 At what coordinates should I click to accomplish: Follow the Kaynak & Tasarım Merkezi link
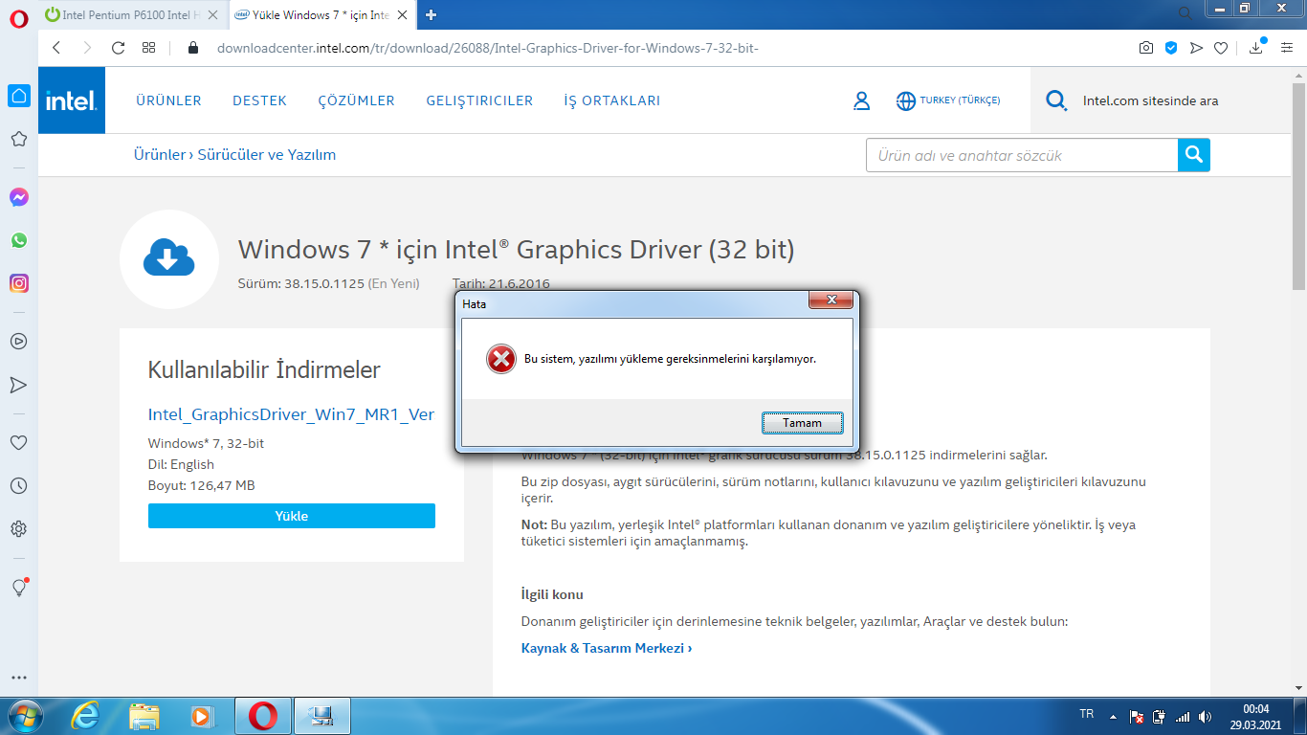[x=607, y=648]
